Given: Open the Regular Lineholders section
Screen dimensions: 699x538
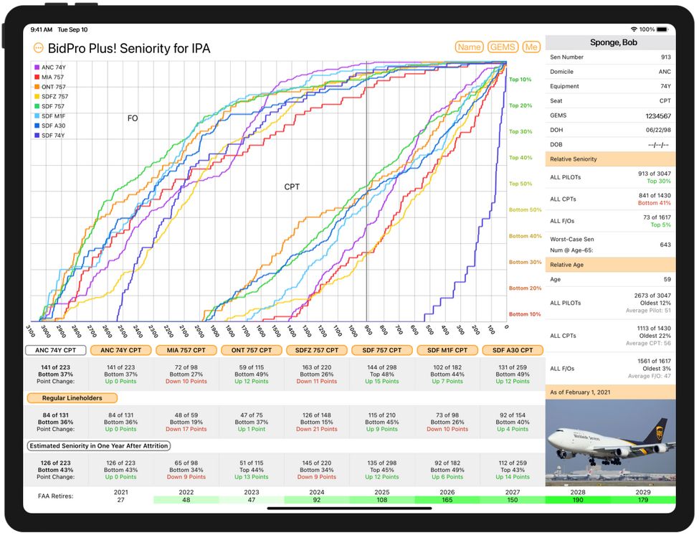Looking at the screenshot, I should tap(72, 398).
